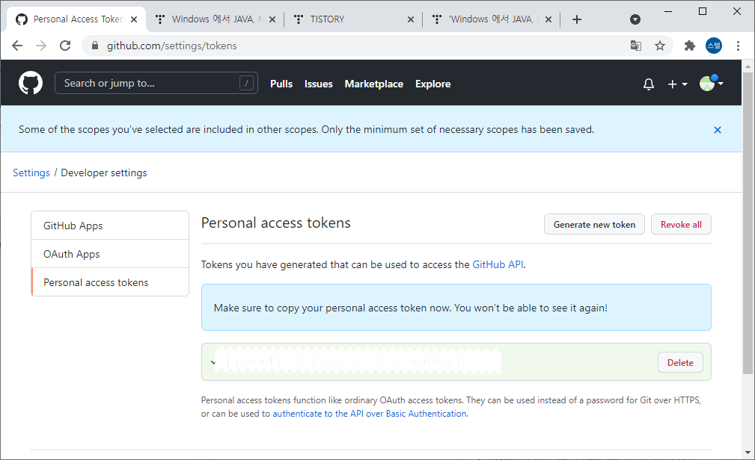
Task: Click the Personal access tokens heading
Action: point(276,223)
